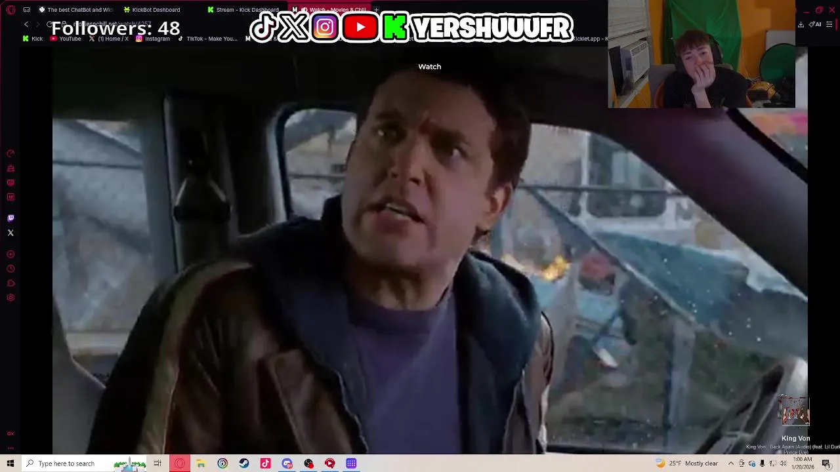Open Task View on the taskbar
Viewport: 840px width, 472px height.
157,463
